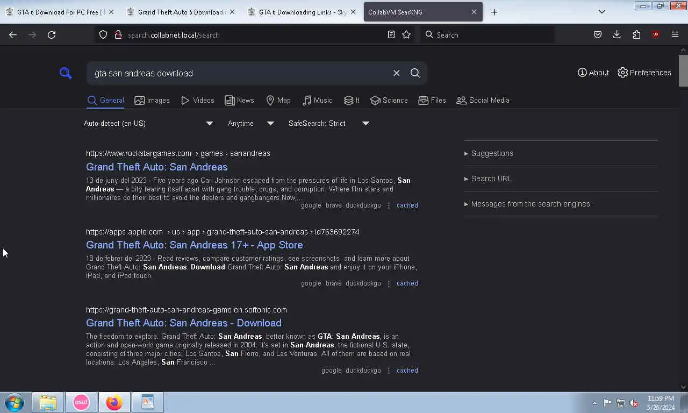The height and width of the screenshot is (413, 688).
Task: Click the softonic.com result URL
Action: pyautogui.click(x=187, y=310)
